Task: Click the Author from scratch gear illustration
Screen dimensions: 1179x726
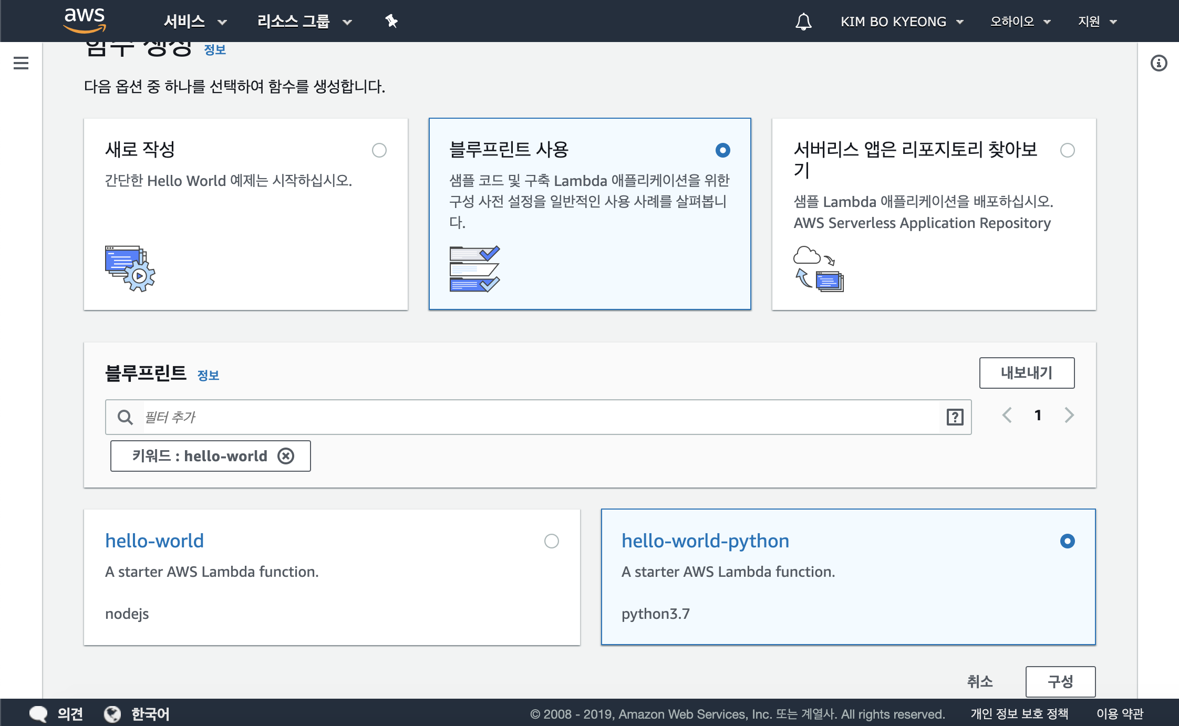Action: [x=130, y=268]
